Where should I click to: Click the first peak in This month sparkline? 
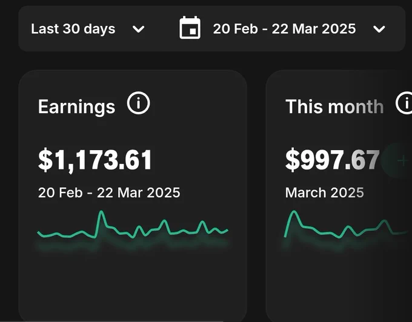pyautogui.click(x=294, y=211)
